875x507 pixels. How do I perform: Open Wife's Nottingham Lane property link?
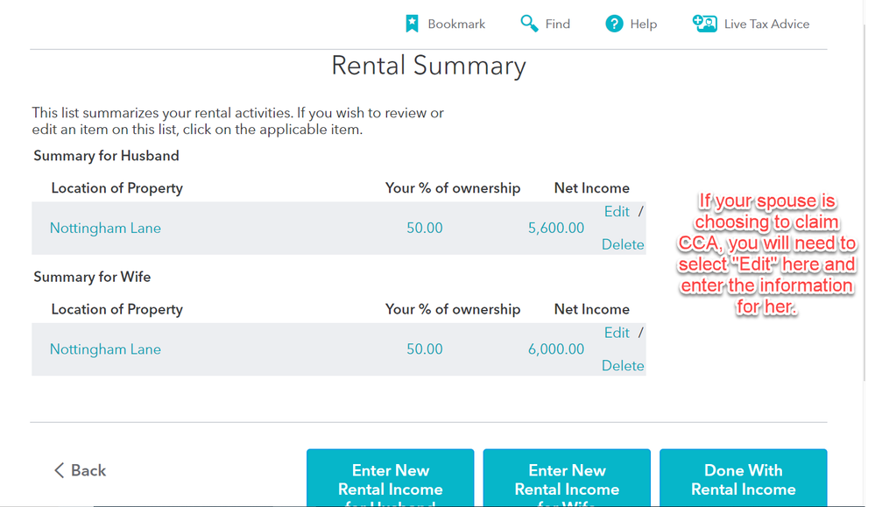point(105,349)
